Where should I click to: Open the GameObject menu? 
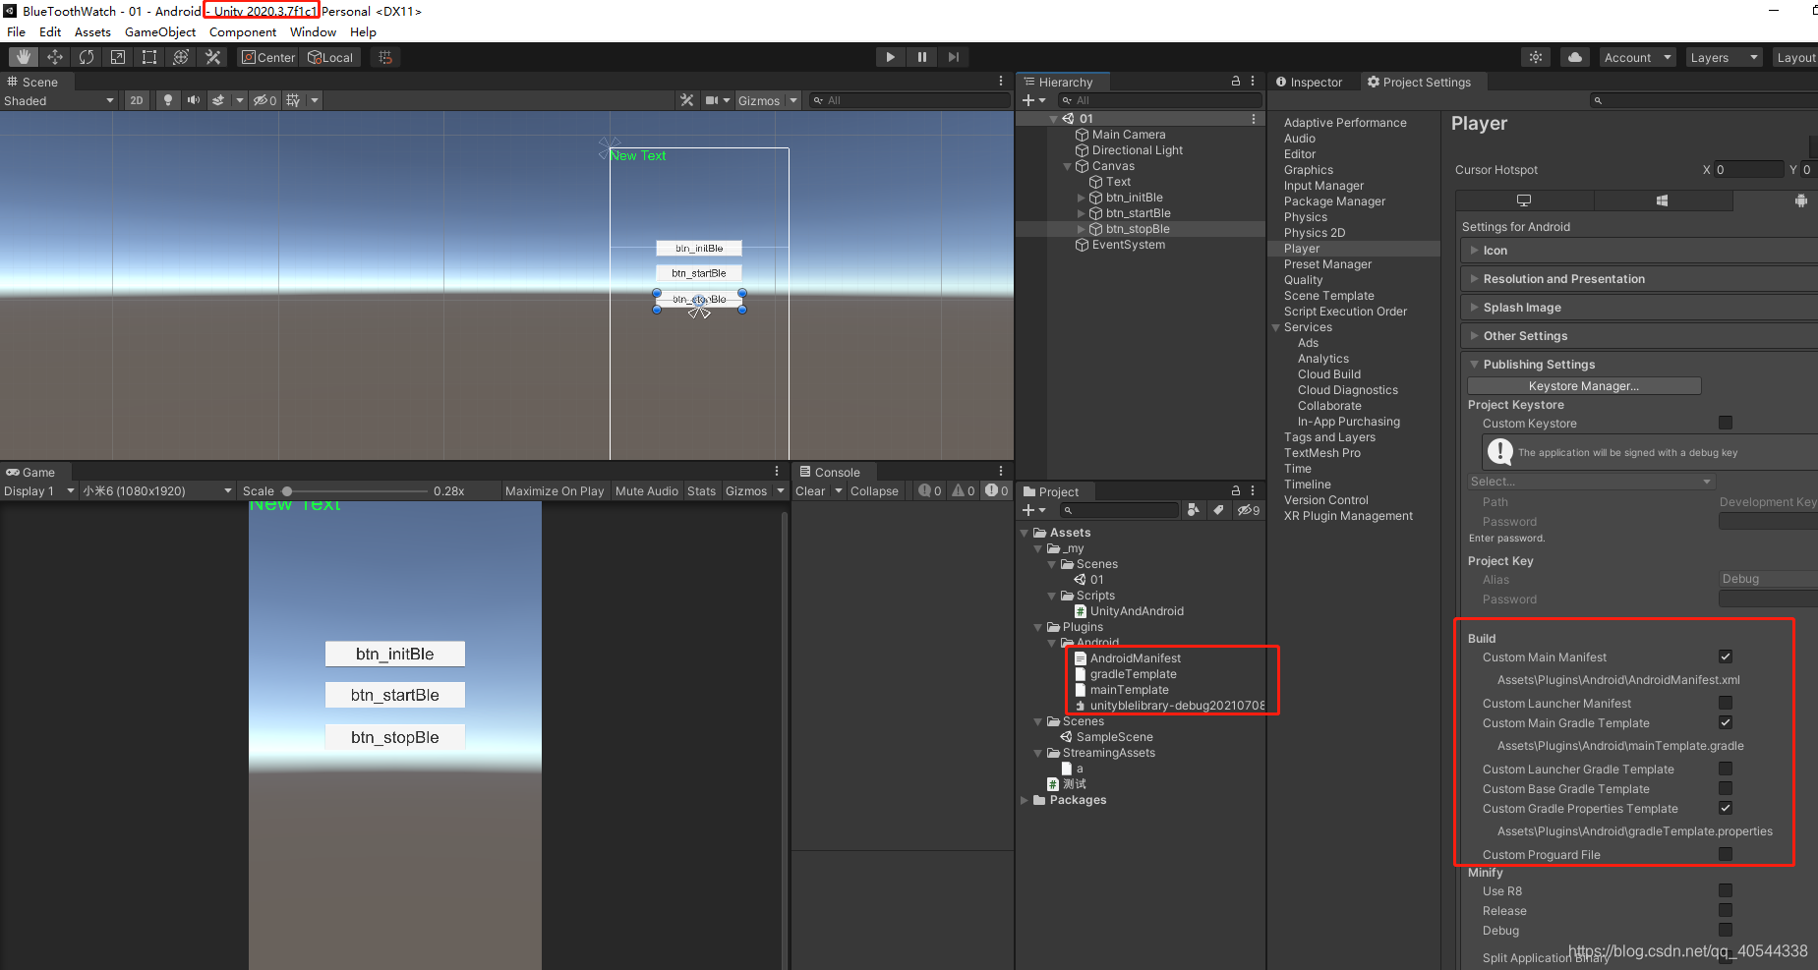[x=159, y=31]
